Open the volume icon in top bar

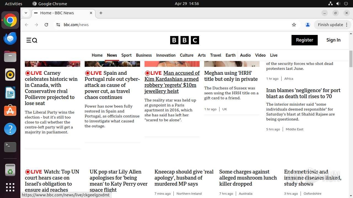click(x=338, y=4)
